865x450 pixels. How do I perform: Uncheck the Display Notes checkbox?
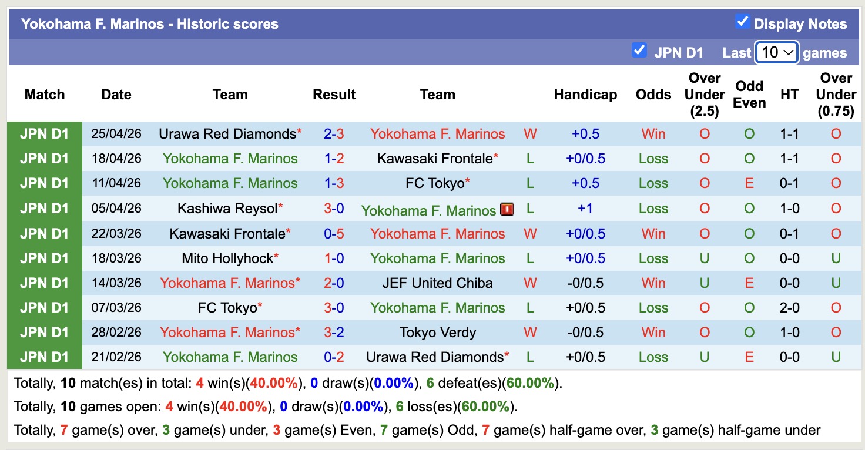coord(742,21)
